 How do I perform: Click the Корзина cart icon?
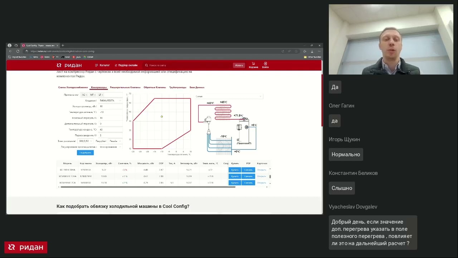(x=253, y=65)
